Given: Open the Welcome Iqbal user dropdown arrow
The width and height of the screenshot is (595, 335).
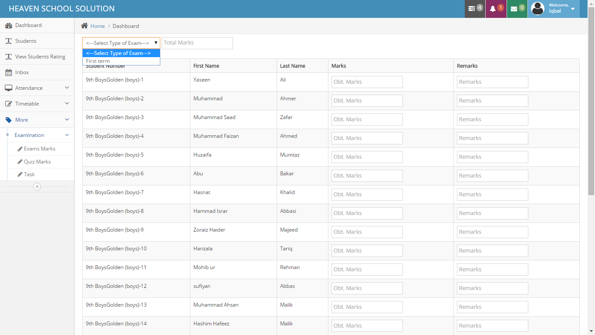Looking at the screenshot, I should click(572, 9).
